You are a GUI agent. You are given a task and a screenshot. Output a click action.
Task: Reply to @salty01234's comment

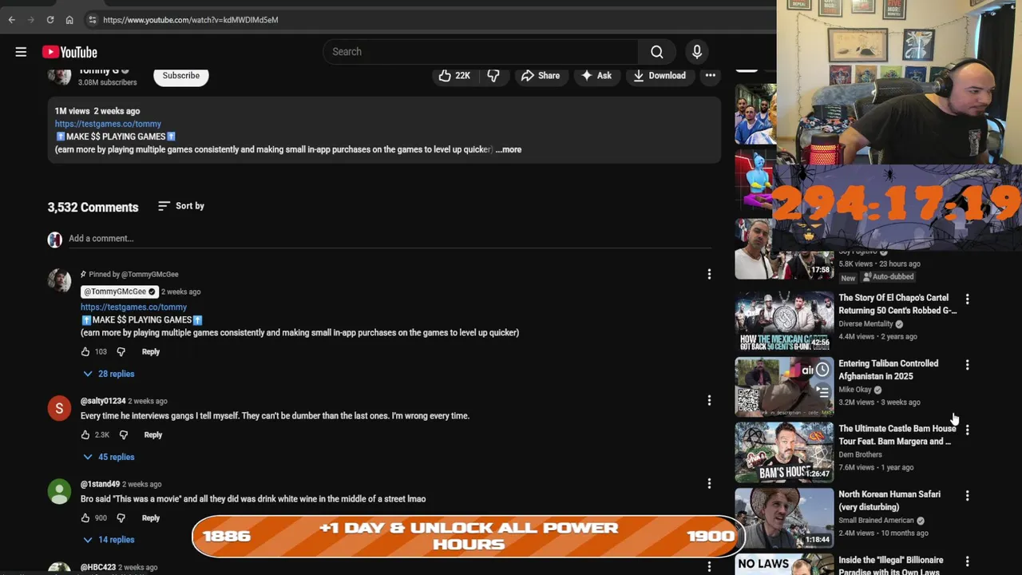[x=153, y=434]
